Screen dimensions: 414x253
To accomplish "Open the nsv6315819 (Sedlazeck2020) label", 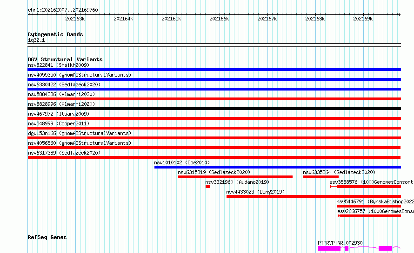I will (x=214, y=172).
